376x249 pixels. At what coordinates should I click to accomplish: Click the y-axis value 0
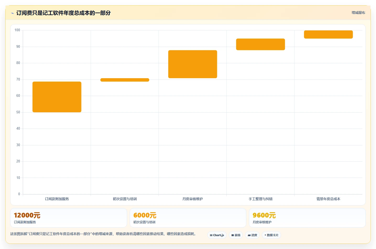pos(19,194)
